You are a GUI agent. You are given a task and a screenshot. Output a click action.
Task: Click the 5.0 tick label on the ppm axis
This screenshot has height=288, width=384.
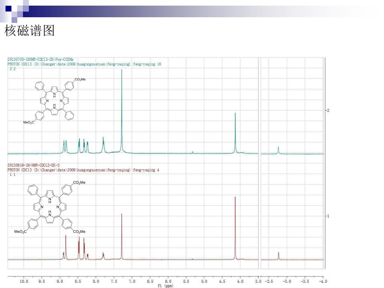tap(204, 281)
